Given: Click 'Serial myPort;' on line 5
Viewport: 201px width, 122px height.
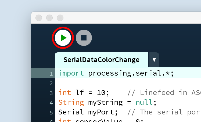Looking at the screenshot, I should [x=88, y=112].
